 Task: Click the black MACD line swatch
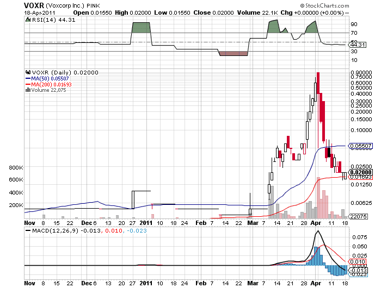pyautogui.click(x=28, y=231)
